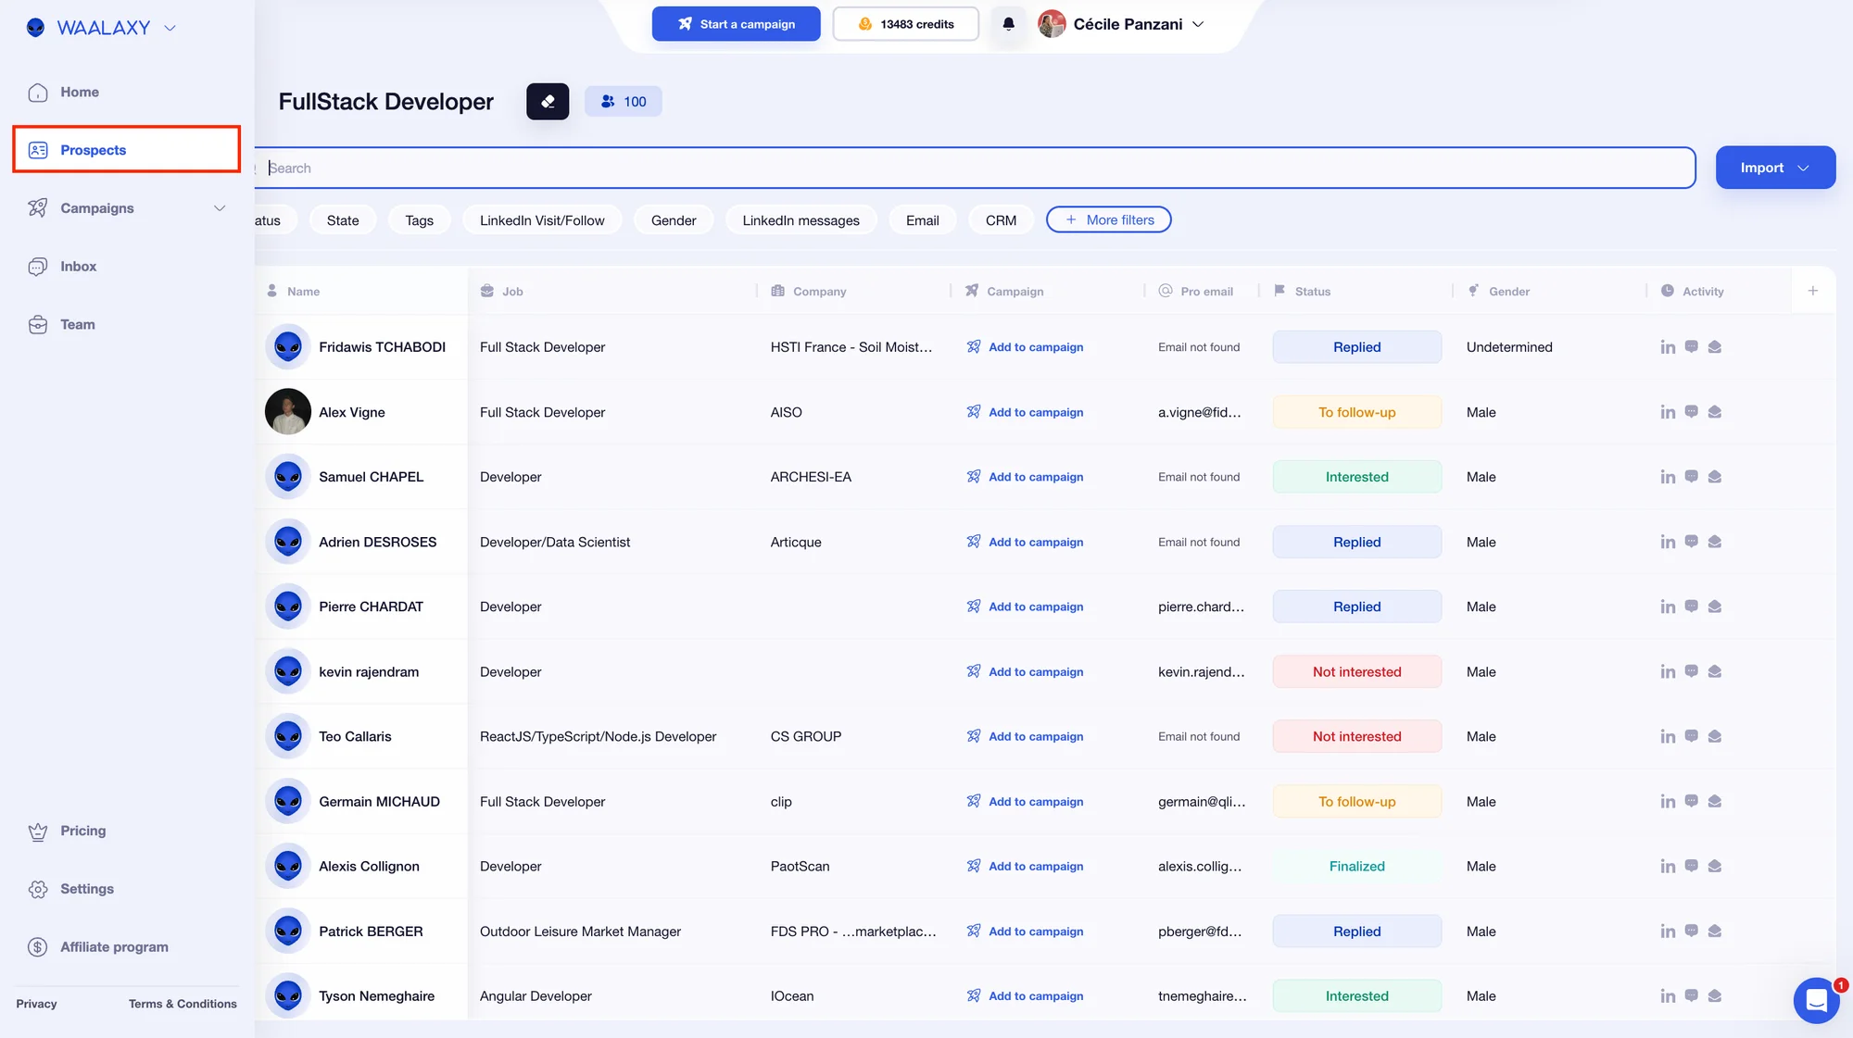The image size is (1853, 1038).
Task: Click the email icon in Samuel CHAPEL row
Action: pos(1715,477)
